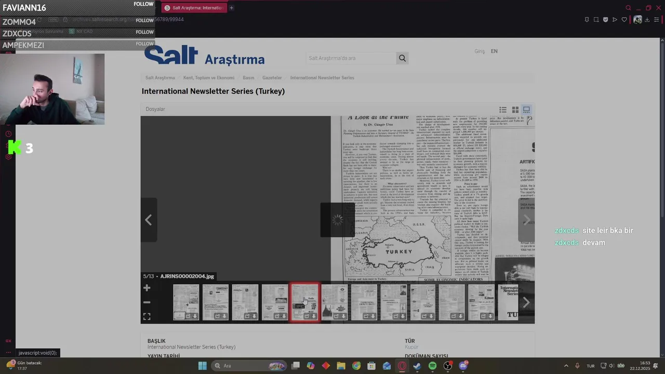Advance the thumbnail strip with right chevron
Image resolution: width=665 pixels, height=374 pixels.
[526, 302]
